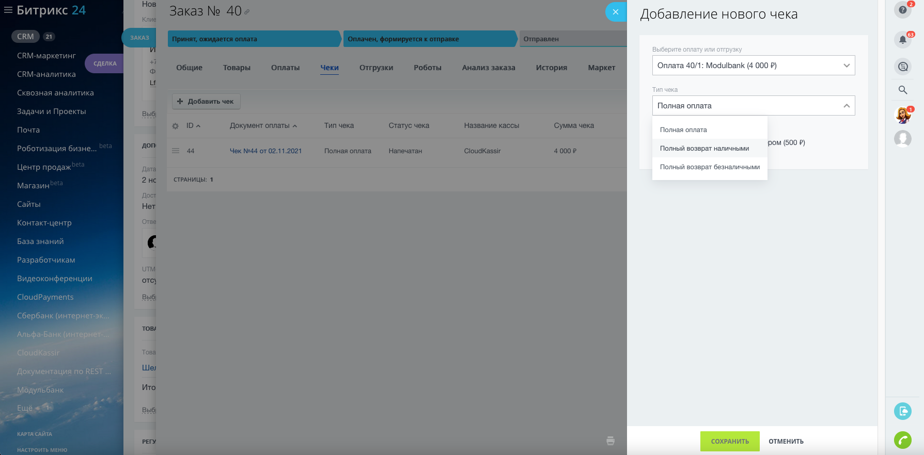This screenshot has height=455, width=924.
Task: Click the Название кассы column header
Action: pyautogui.click(x=492, y=125)
